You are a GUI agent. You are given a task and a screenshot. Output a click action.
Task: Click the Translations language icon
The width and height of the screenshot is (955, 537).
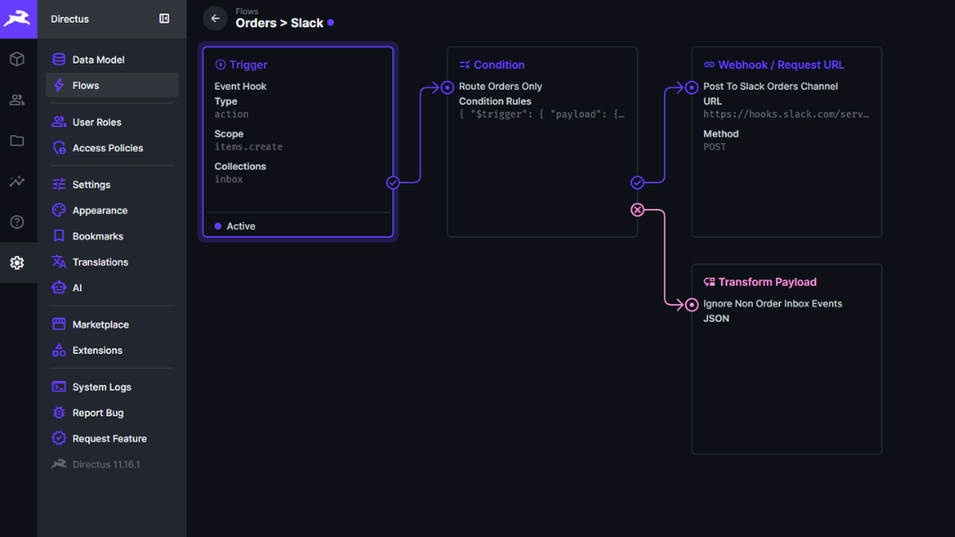[x=58, y=262]
